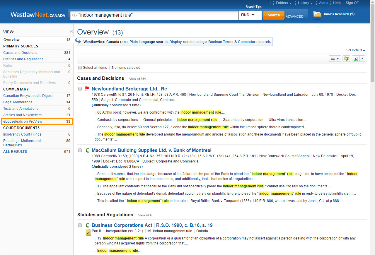Click the greyed Rules sidebar entry
This screenshot has width=375, height=255.
8,66
